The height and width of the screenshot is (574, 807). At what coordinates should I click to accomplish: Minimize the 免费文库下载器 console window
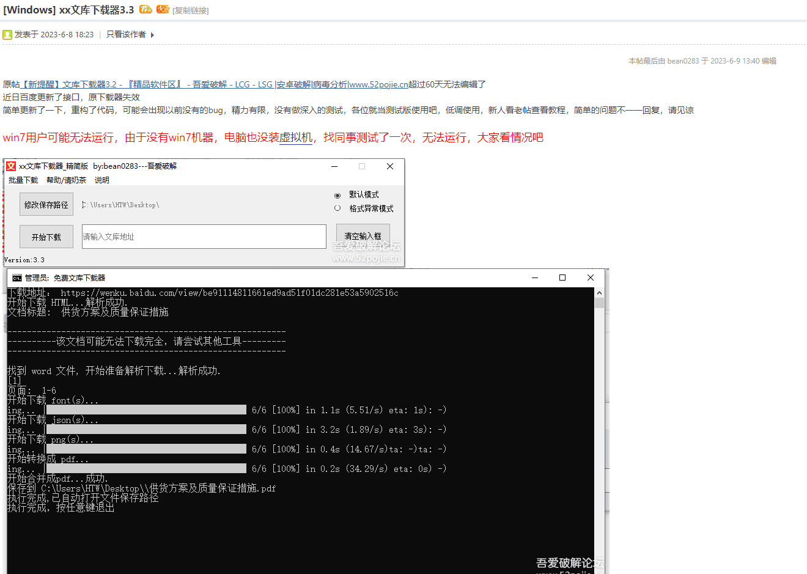[535, 278]
